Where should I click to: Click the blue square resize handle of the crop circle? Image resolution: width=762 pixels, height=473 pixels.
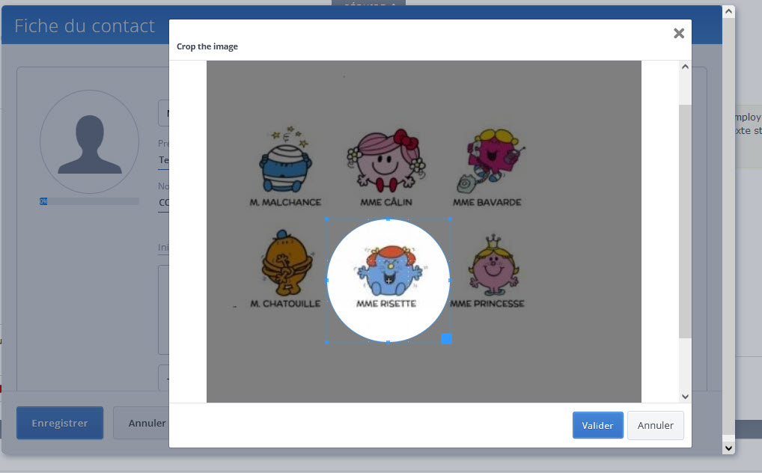[x=447, y=338]
